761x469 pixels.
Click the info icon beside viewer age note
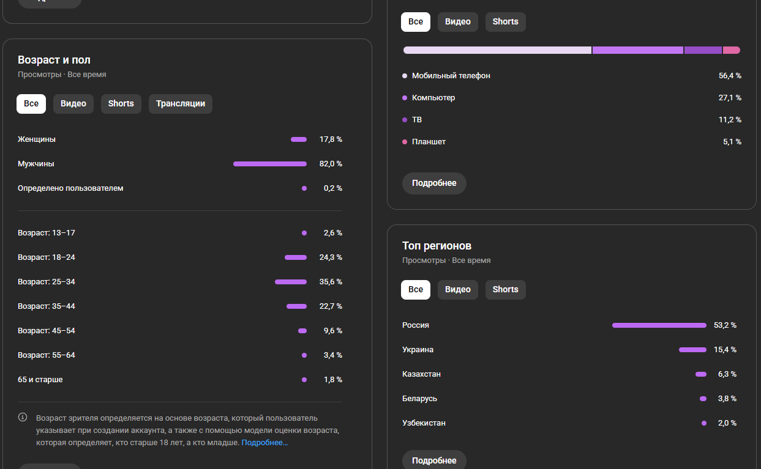point(23,418)
